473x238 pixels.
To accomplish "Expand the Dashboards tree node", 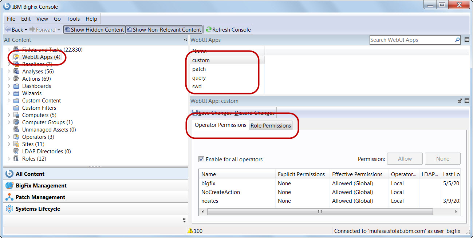I will tap(9, 86).
